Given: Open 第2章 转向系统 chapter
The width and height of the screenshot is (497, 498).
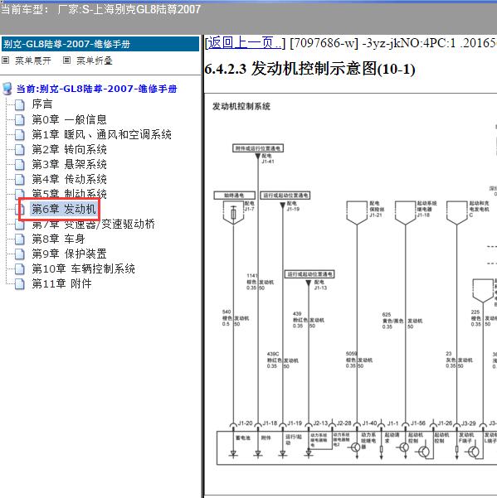Looking at the screenshot, I should coord(69,149).
